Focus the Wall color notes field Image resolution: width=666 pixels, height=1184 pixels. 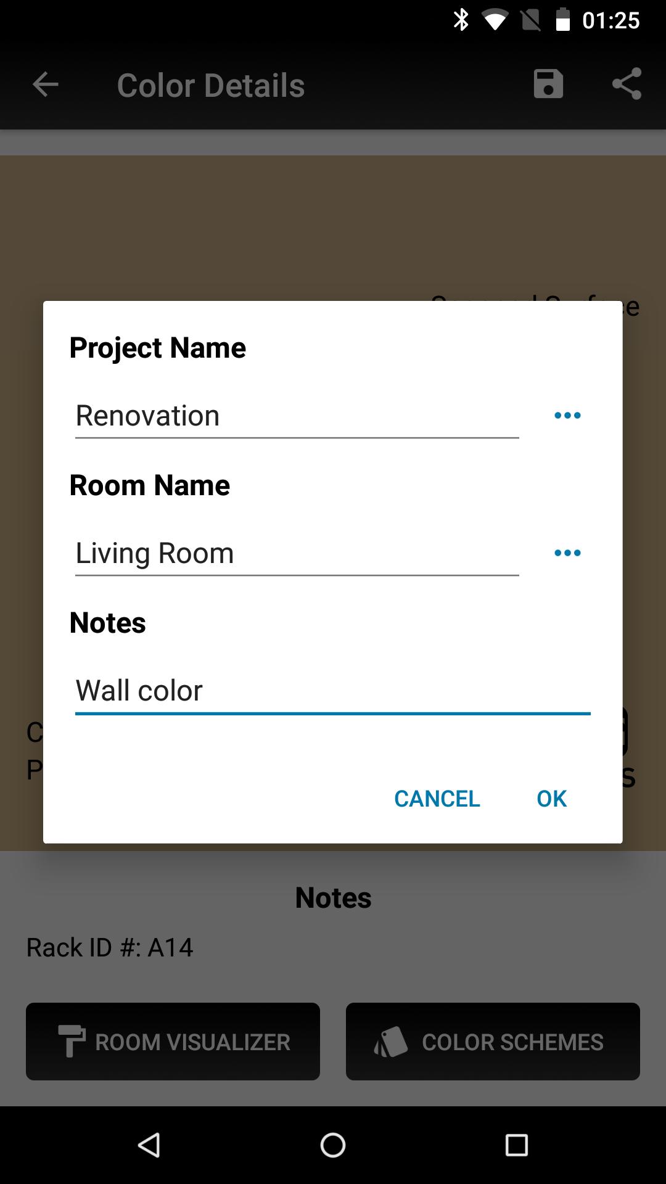[x=333, y=691]
